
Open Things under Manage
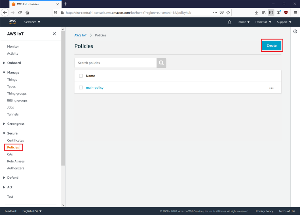(x=12, y=80)
